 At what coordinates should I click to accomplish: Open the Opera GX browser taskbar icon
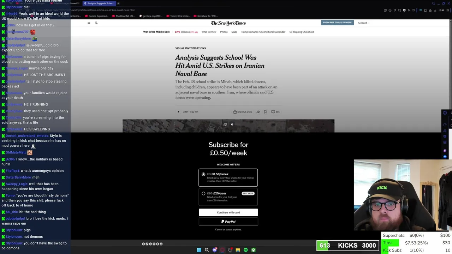tap(222, 250)
